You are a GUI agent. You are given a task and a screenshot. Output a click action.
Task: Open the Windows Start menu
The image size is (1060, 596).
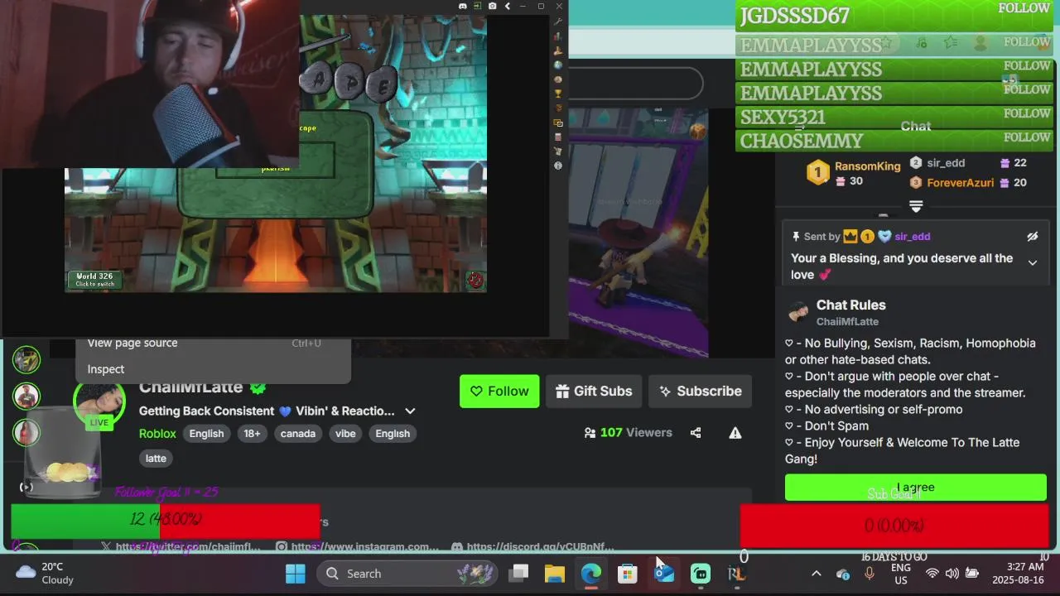[296, 574]
